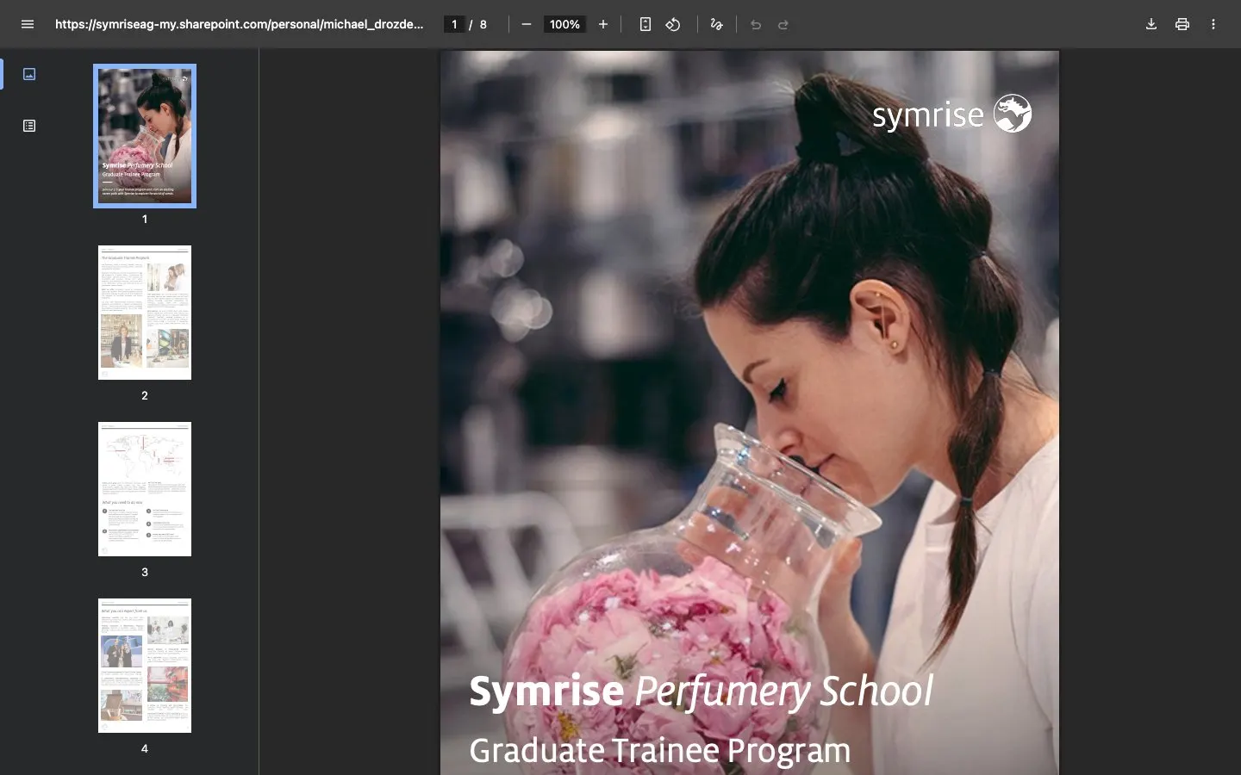
Task: Click the Graduate Trainee Program subtitle
Action: pyautogui.click(x=659, y=751)
